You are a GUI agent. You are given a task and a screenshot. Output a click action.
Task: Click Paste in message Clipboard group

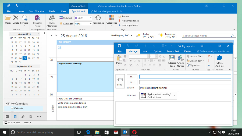119,61
